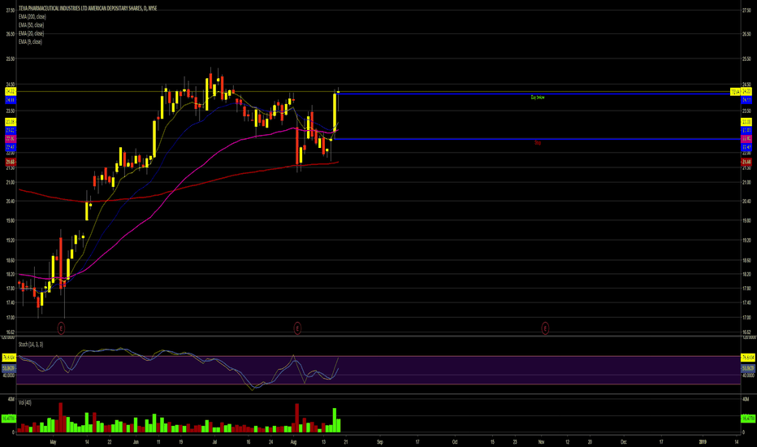Click the Jul label on the time axis

point(214,441)
